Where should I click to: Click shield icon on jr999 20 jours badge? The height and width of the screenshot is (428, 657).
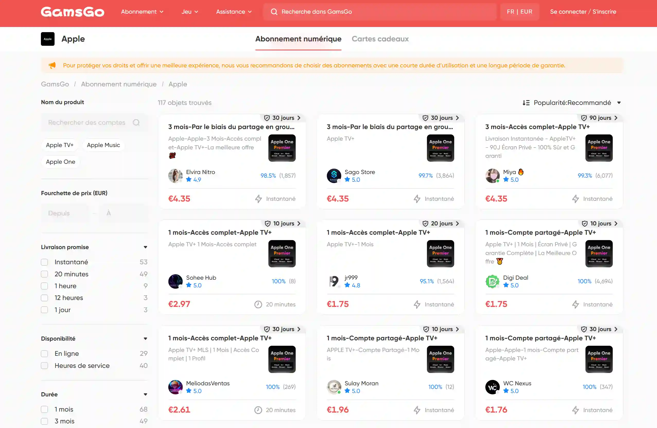pos(425,223)
